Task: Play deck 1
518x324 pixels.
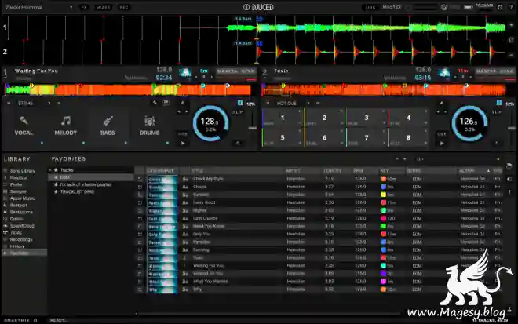Action: coord(183,144)
